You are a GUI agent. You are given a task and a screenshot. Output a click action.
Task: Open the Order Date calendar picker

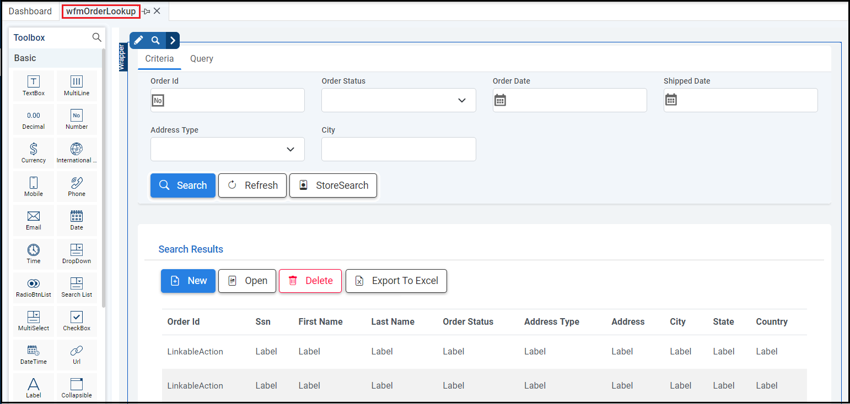(x=500, y=100)
